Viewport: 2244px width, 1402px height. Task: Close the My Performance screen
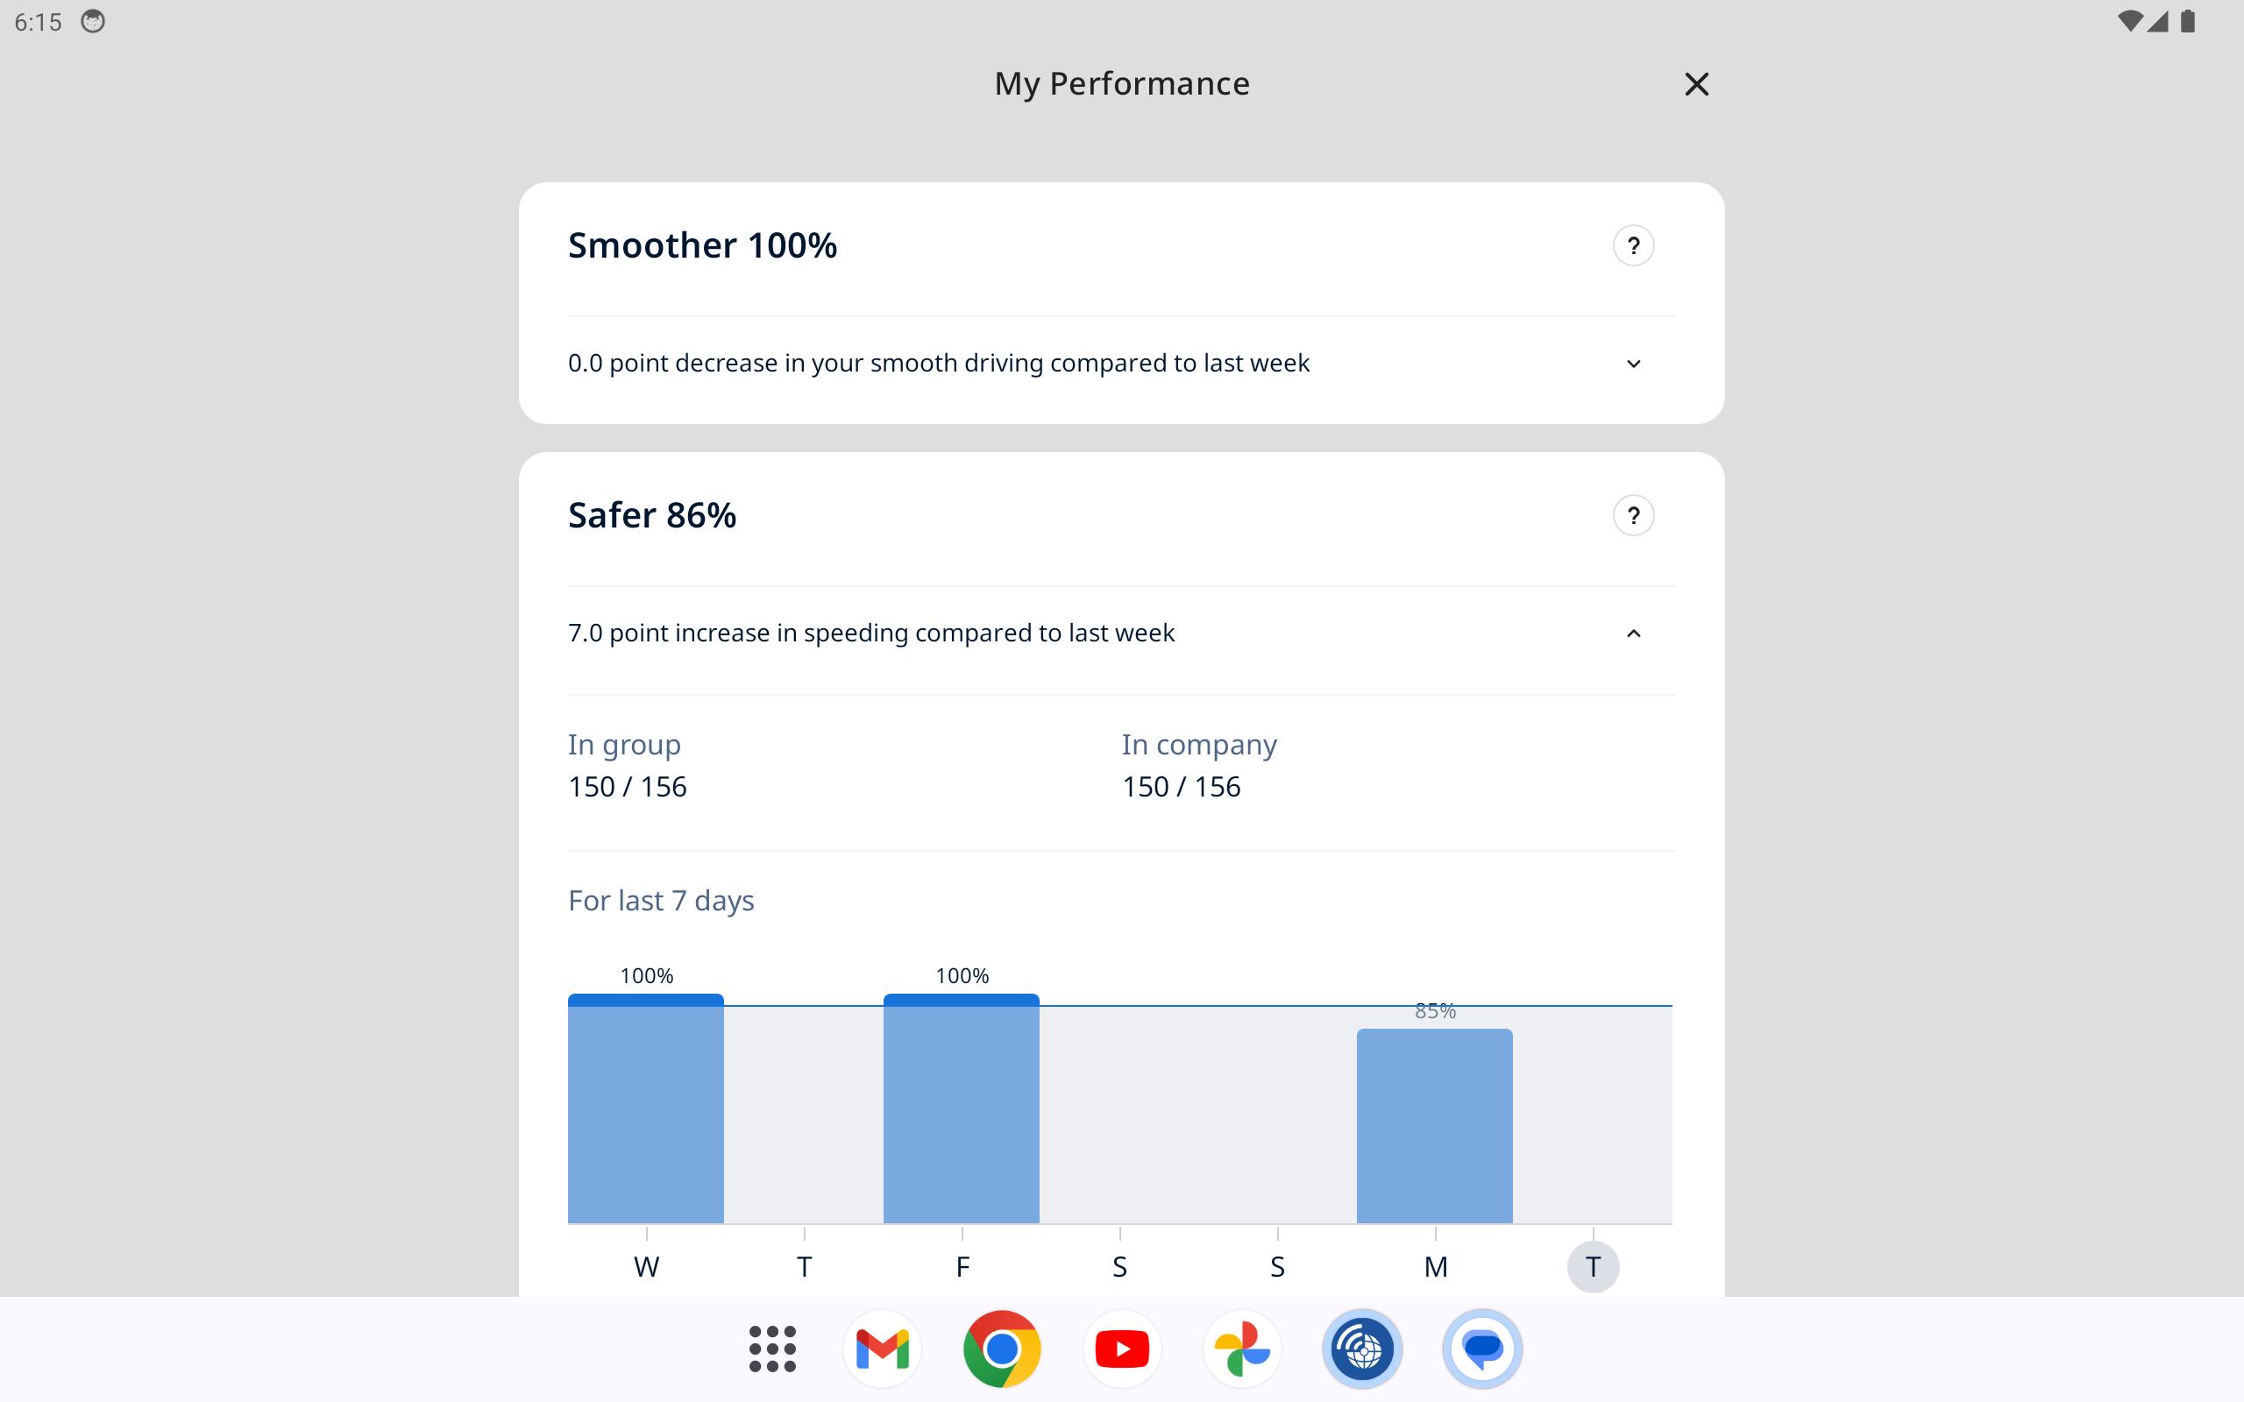(1696, 84)
